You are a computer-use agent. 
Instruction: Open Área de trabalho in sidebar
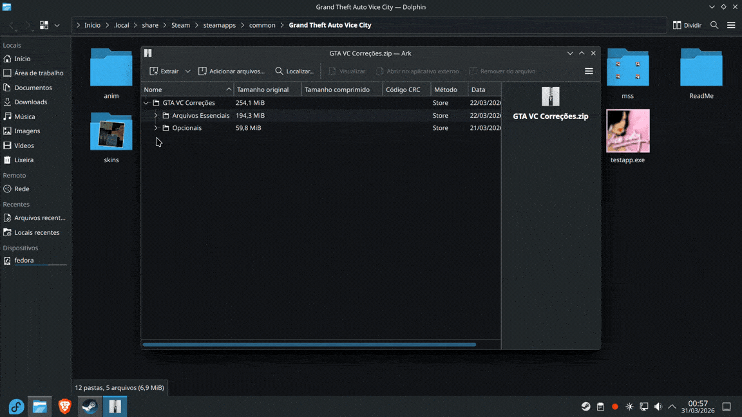35,73
